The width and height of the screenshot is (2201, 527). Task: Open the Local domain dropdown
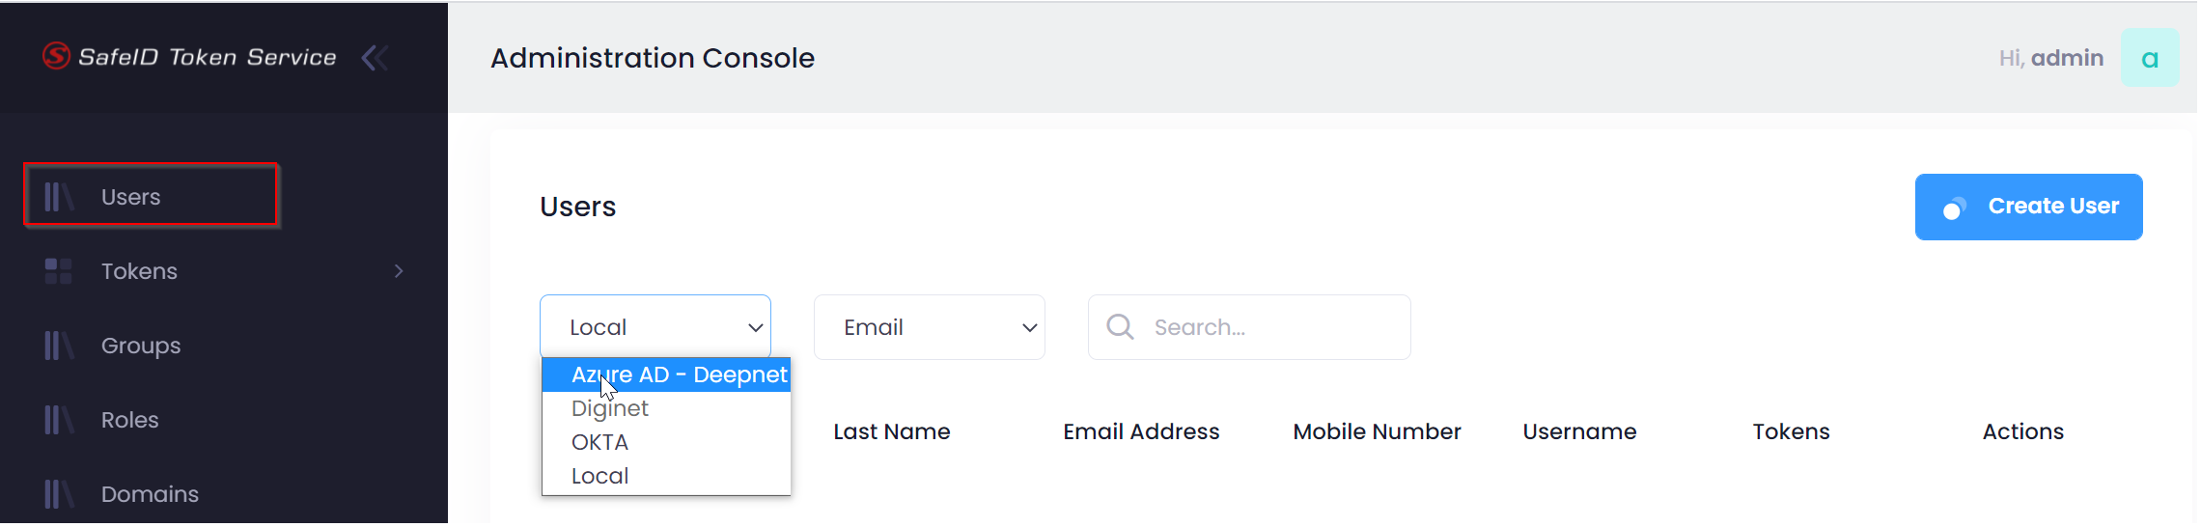click(655, 327)
